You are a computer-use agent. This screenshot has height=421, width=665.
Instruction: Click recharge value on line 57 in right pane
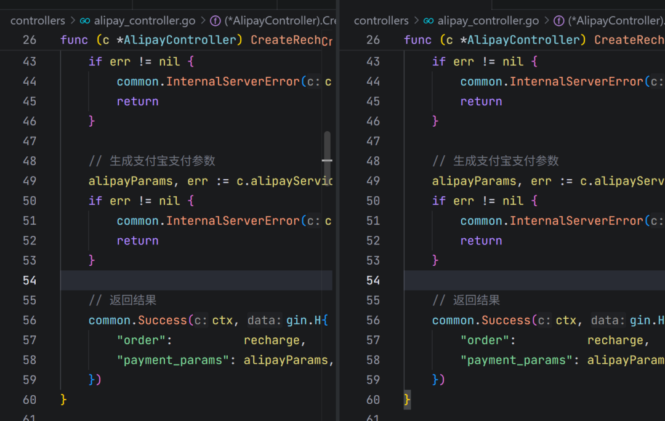[x=615, y=340]
